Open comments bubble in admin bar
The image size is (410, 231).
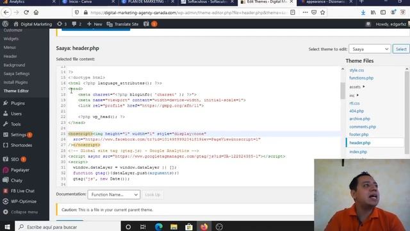tap(77, 24)
